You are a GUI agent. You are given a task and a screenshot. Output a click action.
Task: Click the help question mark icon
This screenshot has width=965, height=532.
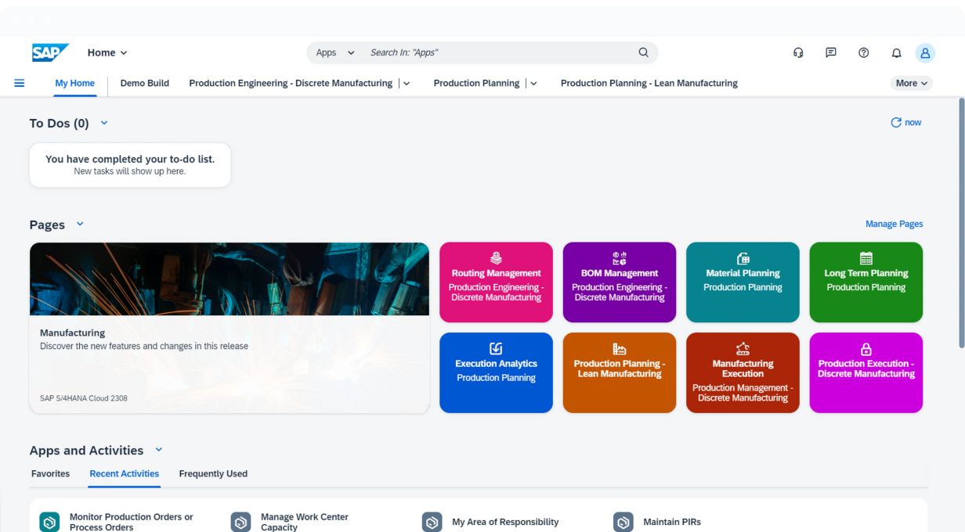(863, 52)
